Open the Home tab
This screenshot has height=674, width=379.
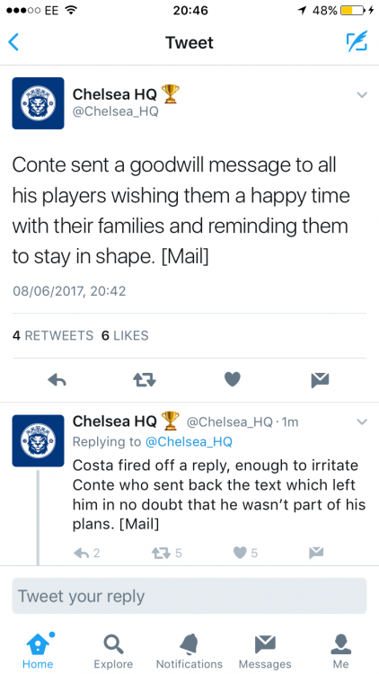coord(38,650)
